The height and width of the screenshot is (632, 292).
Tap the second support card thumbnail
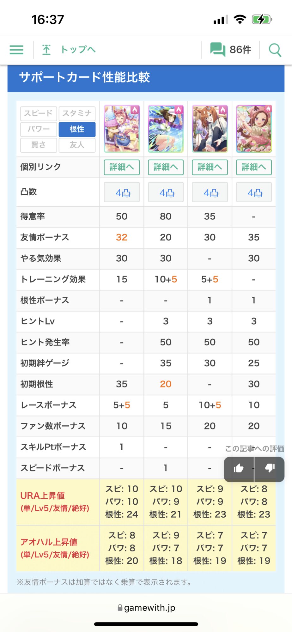[x=166, y=129]
